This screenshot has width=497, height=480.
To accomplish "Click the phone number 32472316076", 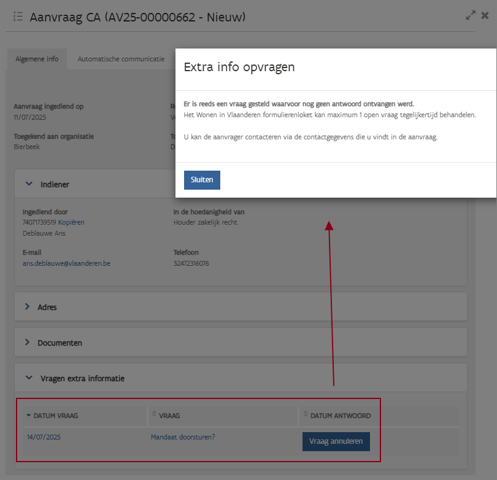I will (191, 263).
